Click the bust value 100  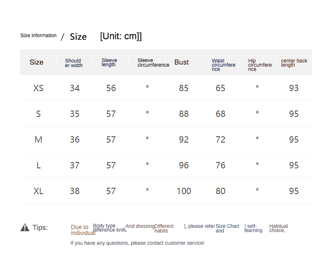(x=184, y=191)
